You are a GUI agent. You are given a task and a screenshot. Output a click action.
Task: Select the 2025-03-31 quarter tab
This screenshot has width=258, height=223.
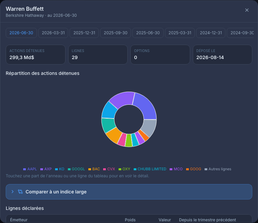pyautogui.click(x=180, y=33)
